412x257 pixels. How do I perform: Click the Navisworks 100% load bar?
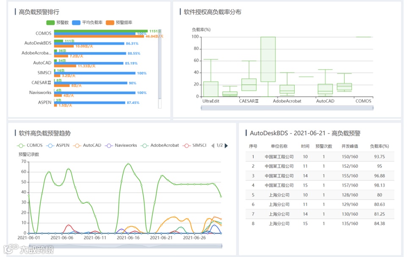(x=95, y=93)
